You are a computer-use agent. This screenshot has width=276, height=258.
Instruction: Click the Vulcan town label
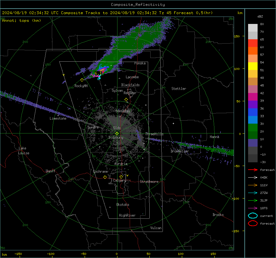[x=156, y=228]
